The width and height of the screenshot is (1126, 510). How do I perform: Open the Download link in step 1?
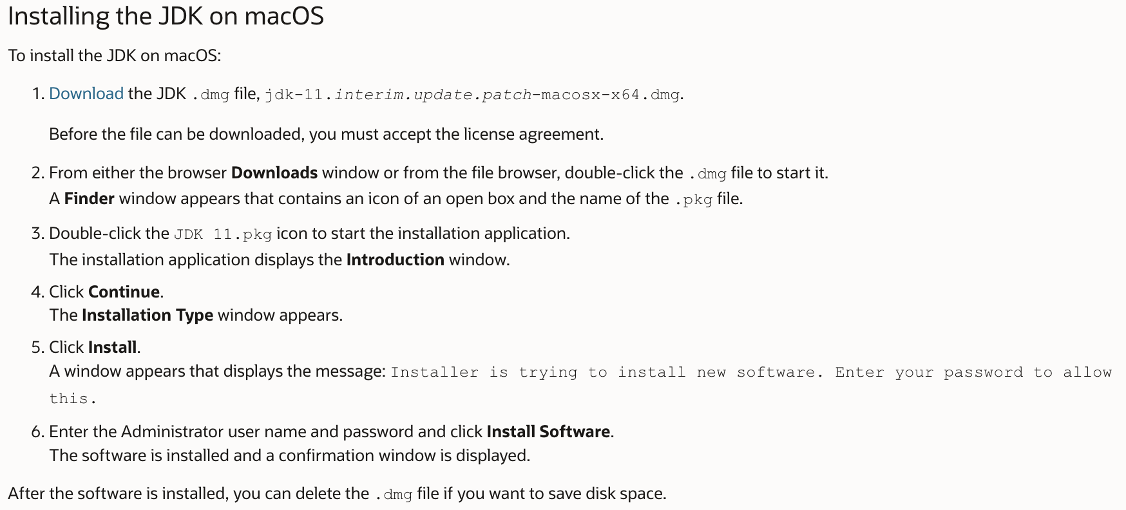[x=86, y=94]
